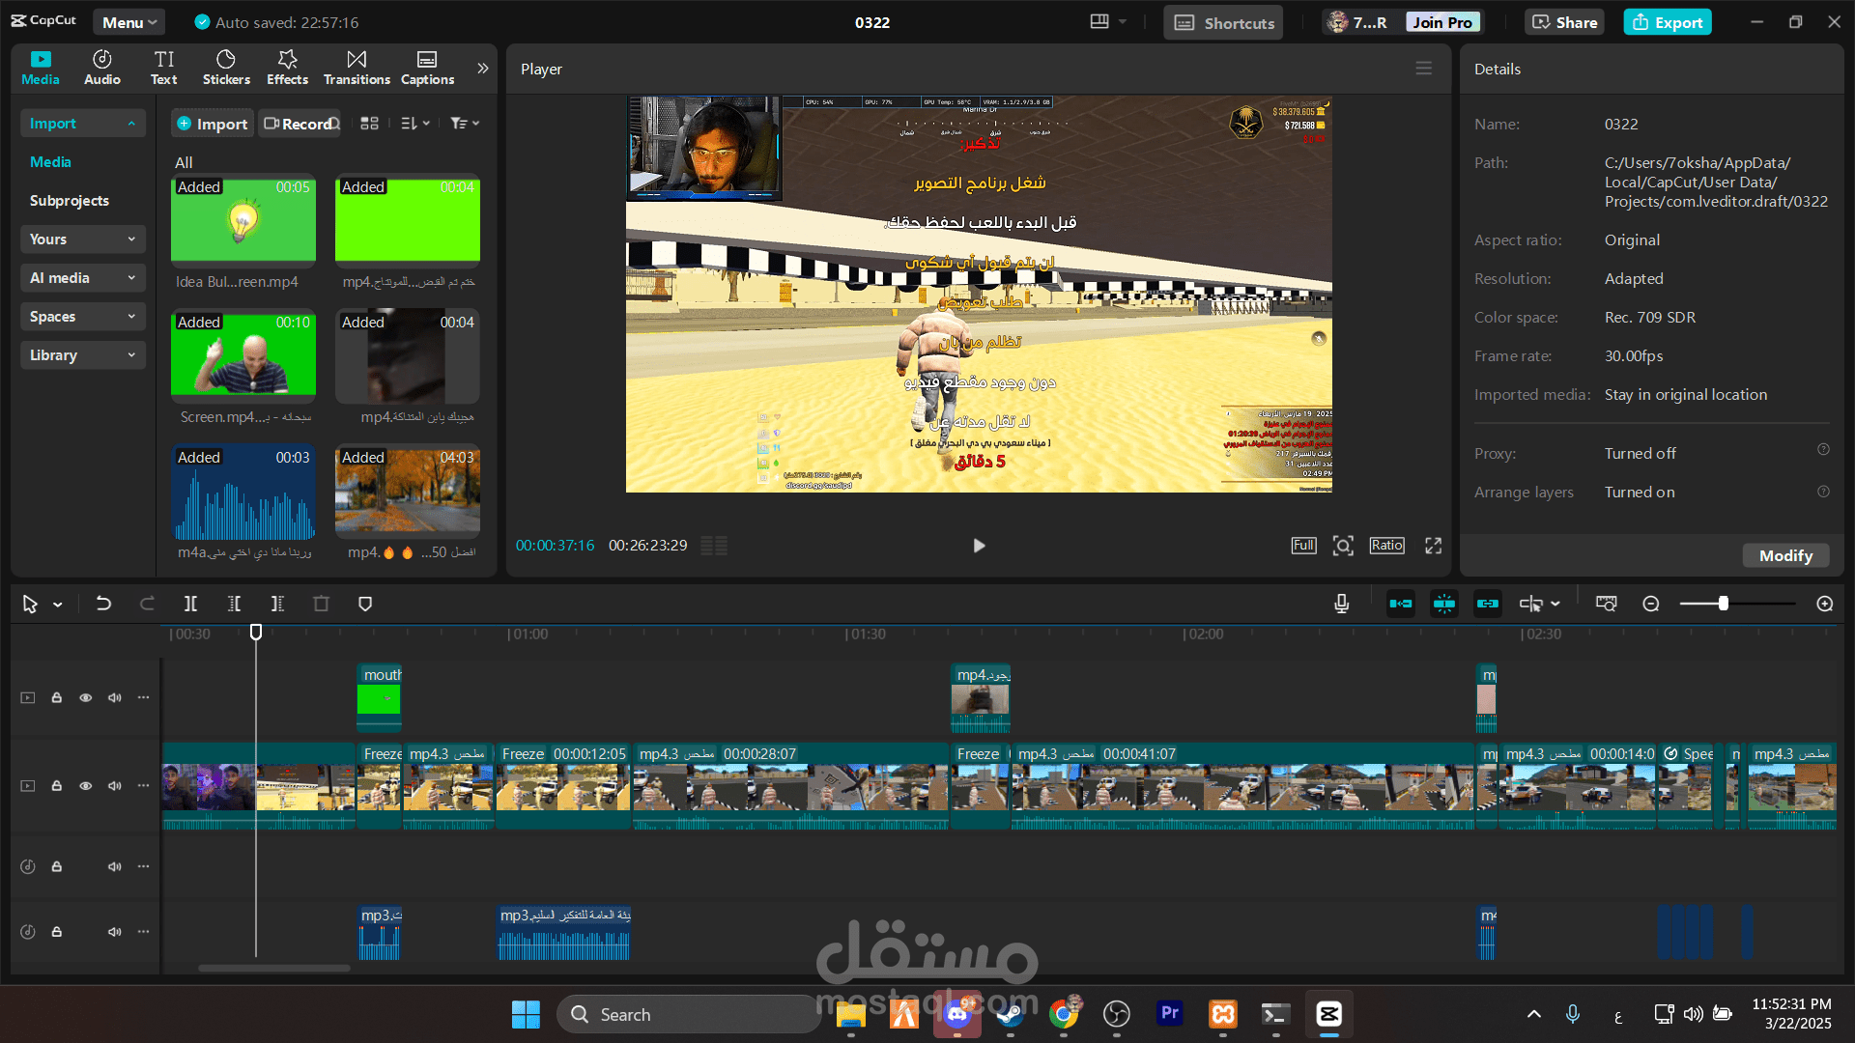Click the Undo arrow in timeline toolbar

[103, 604]
